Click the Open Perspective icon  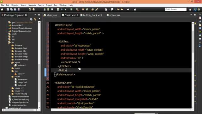pyautogui.click(x=190, y=9)
